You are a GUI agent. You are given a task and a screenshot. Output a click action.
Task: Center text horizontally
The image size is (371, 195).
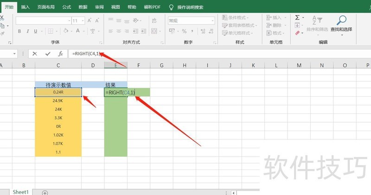[x=119, y=31]
